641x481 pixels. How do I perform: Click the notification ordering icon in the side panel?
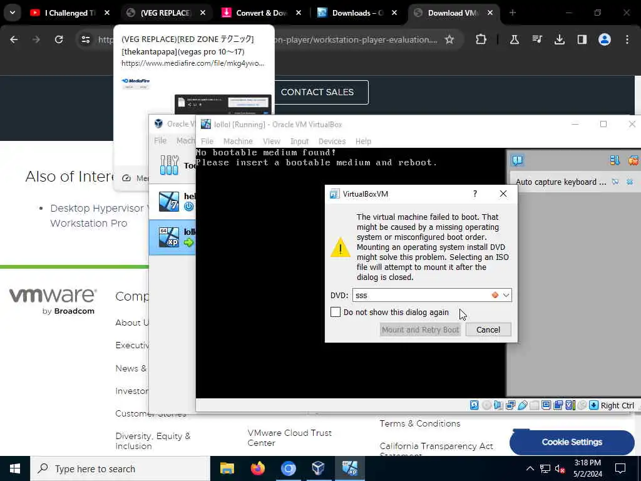615,160
